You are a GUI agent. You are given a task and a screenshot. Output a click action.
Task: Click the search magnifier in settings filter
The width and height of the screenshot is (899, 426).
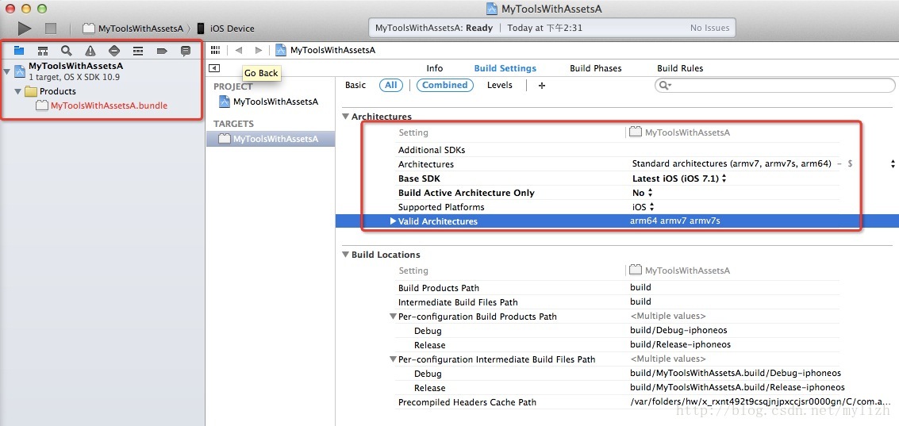(665, 86)
